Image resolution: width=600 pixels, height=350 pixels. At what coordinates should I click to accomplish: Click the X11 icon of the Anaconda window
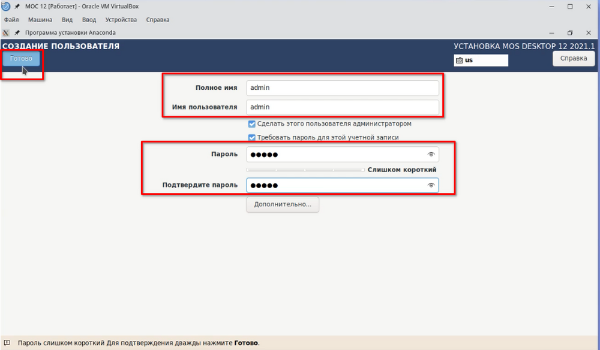(6, 32)
